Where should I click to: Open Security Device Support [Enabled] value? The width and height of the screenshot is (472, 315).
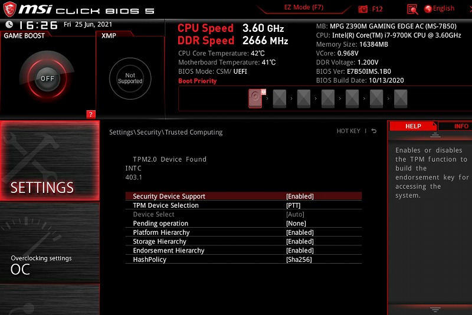click(300, 196)
